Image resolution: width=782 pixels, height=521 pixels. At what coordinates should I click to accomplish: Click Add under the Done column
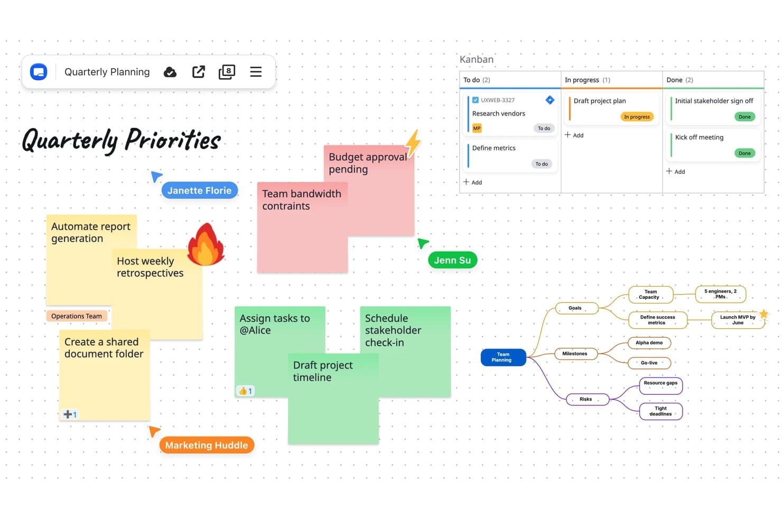676,172
